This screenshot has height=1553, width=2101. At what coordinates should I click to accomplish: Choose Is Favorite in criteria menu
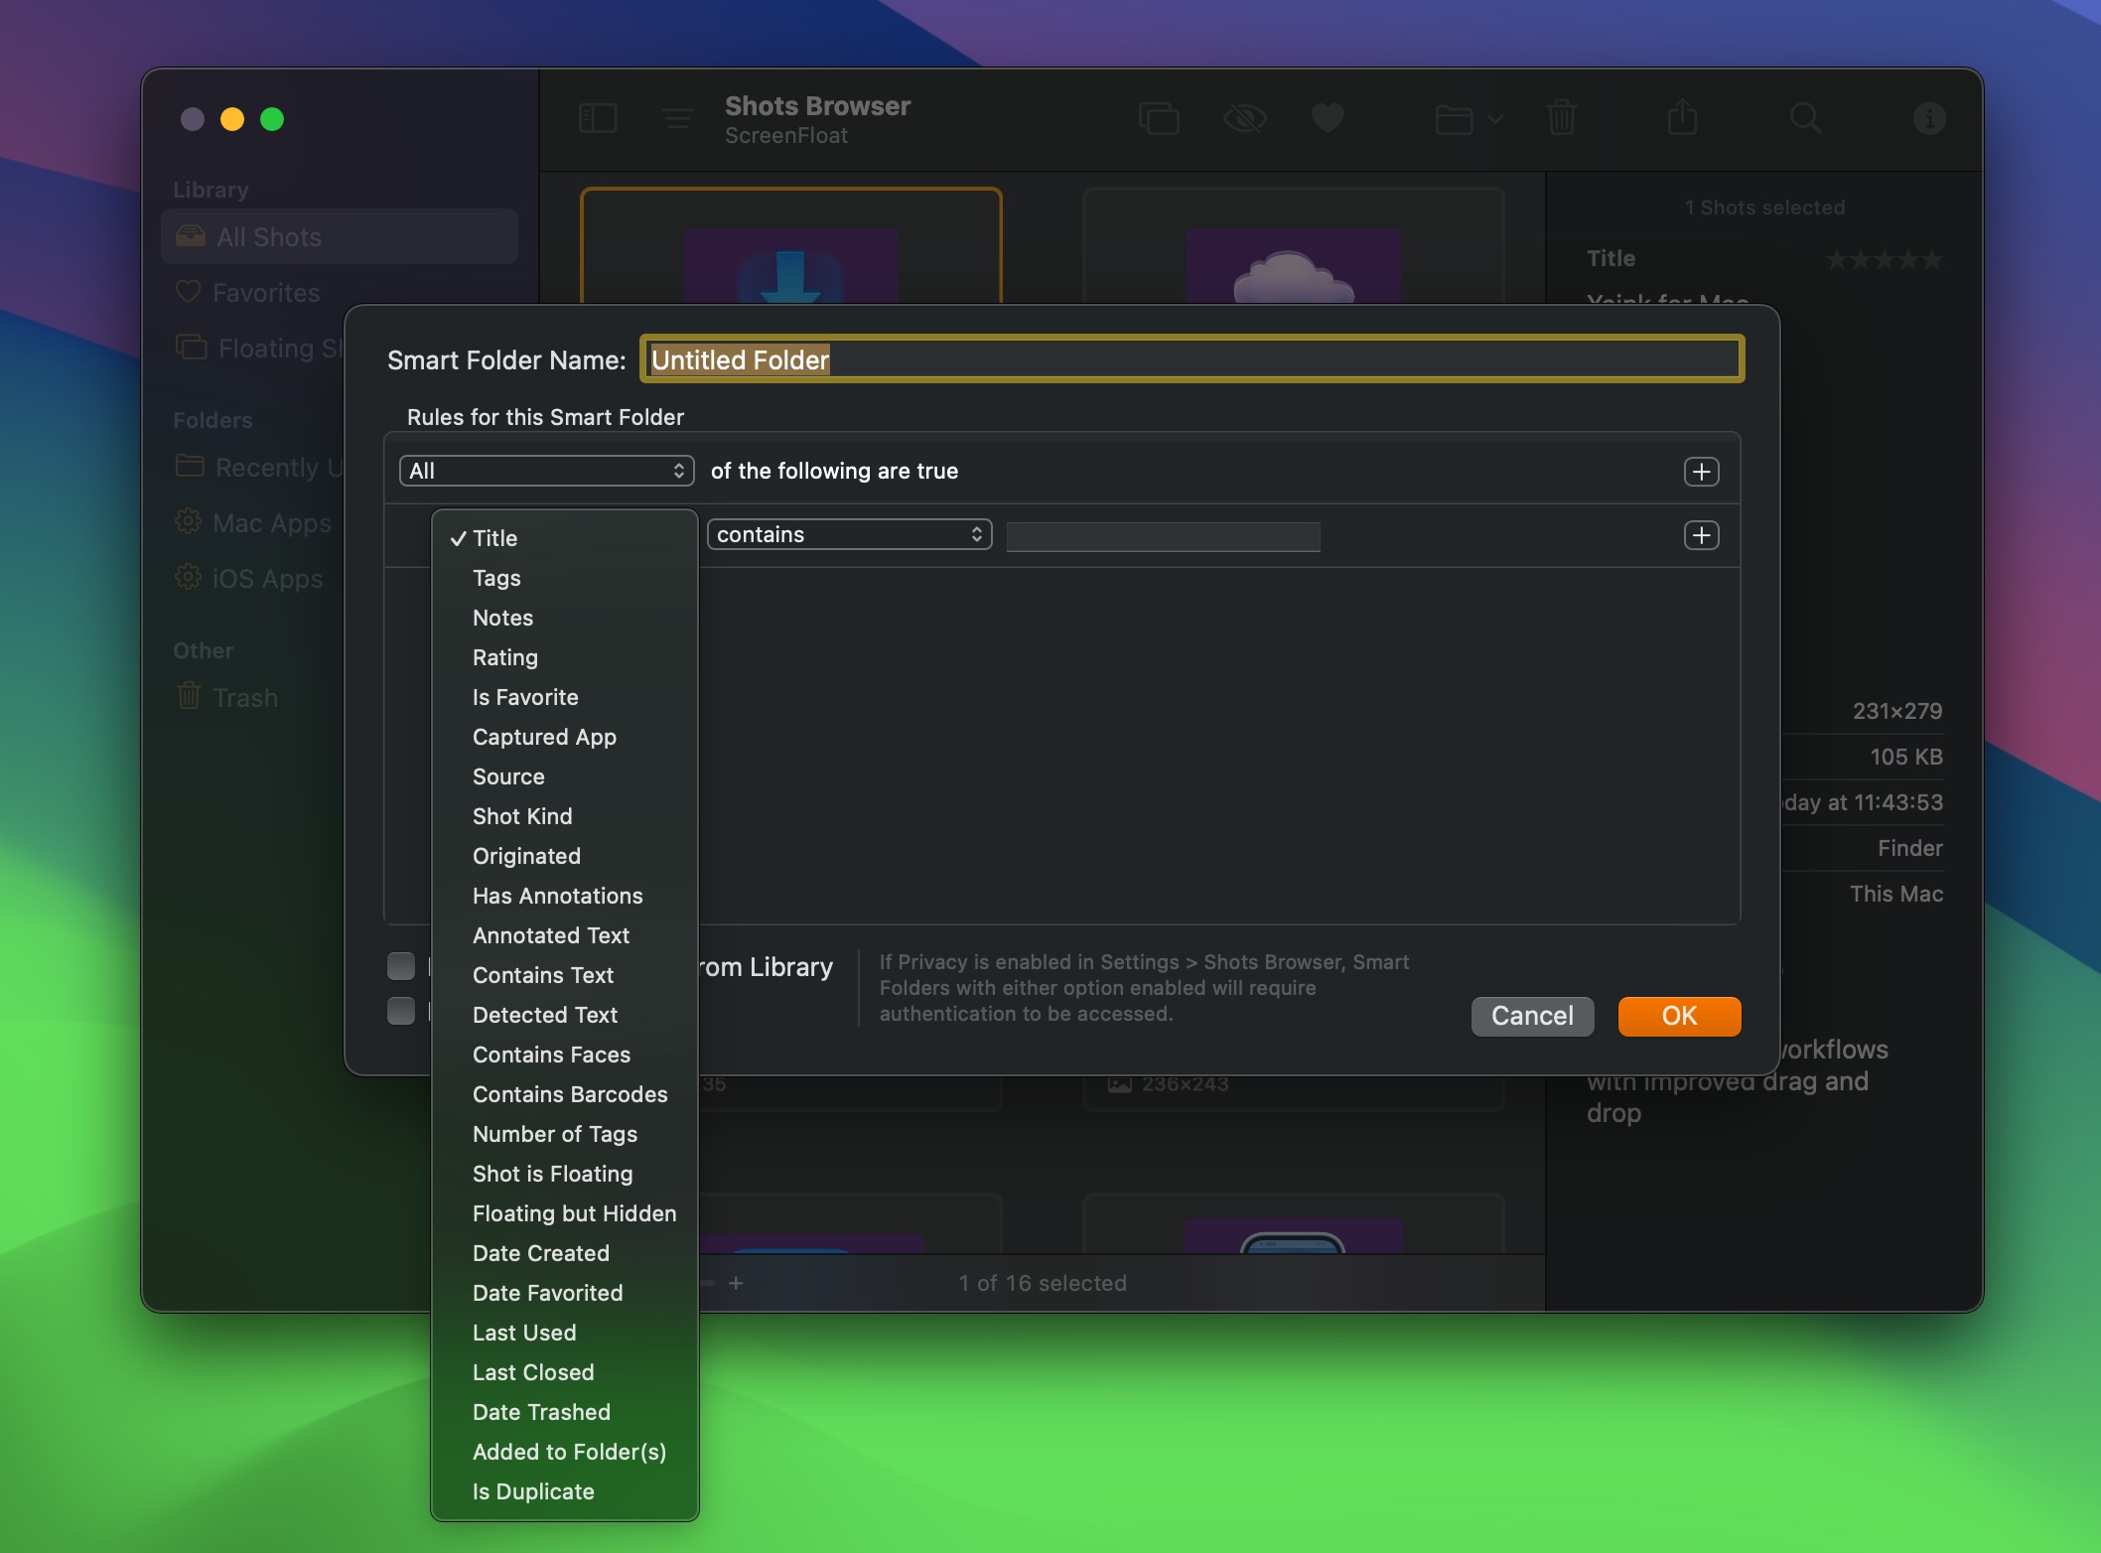pyautogui.click(x=565, y=697)
